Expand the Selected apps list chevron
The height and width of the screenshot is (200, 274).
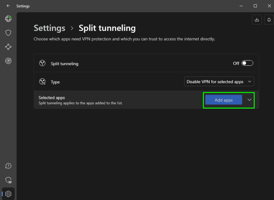click(249, 100)
